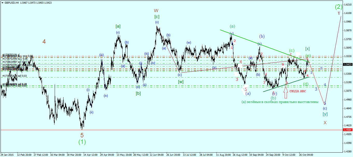Click the teal [y] wave label

pos(325,114)
